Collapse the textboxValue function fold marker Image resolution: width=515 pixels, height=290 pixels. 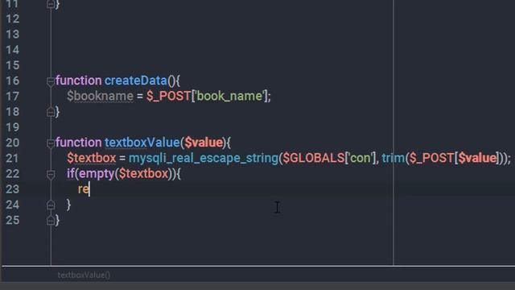(x=51, y=143)
